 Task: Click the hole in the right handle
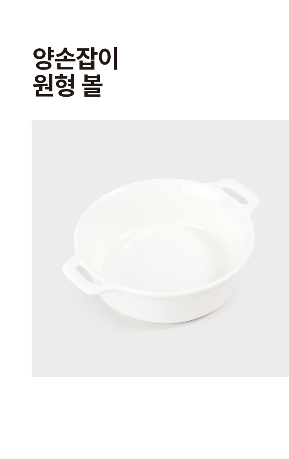tap(235, 196)
